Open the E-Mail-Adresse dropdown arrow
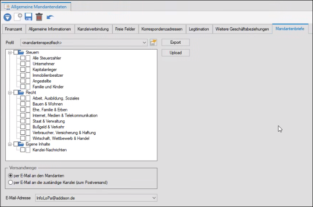313x207 pixels. pyautogui.click(x=154, y=198)
